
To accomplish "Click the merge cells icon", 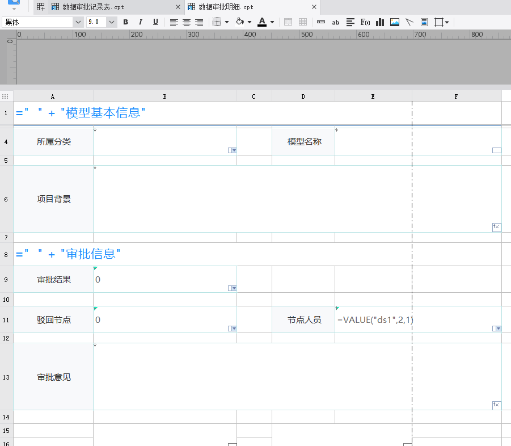I will tap(288, 22).
